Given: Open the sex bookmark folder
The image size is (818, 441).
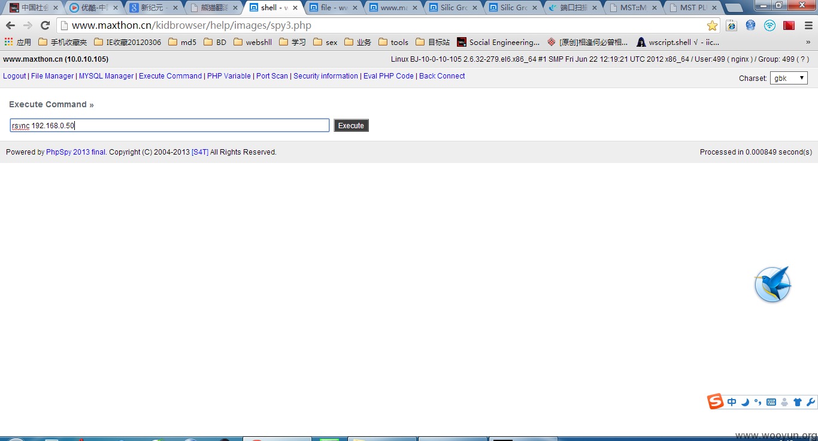Looking at the screenshot, I should (x=325, y=42).
